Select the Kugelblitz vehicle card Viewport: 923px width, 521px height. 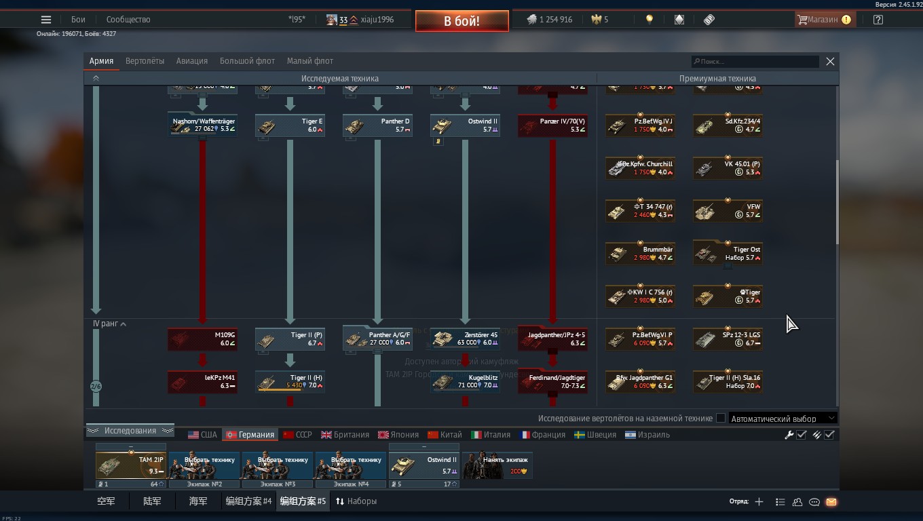click(x=465, y=382)
